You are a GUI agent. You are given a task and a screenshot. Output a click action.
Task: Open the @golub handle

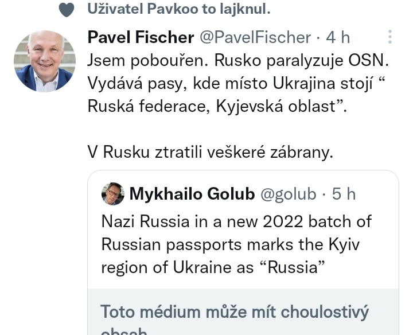coord(288,194)
